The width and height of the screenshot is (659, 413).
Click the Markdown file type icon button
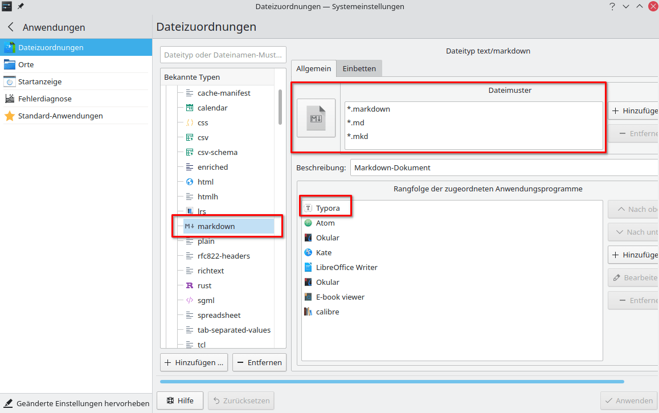click(x=316, y=118)
